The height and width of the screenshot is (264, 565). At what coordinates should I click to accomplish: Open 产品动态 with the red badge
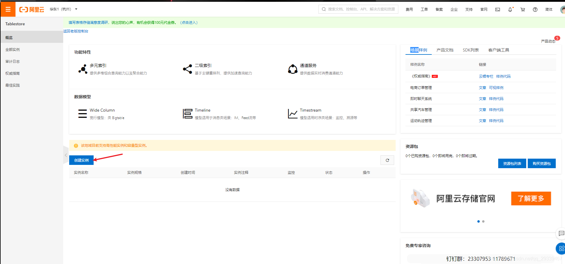[x=548, y=41]
